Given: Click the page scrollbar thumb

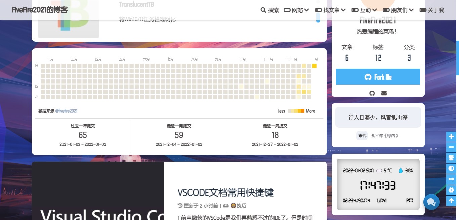Looking at the screenshot, I should pyautogui.click(x=458, y=58).
